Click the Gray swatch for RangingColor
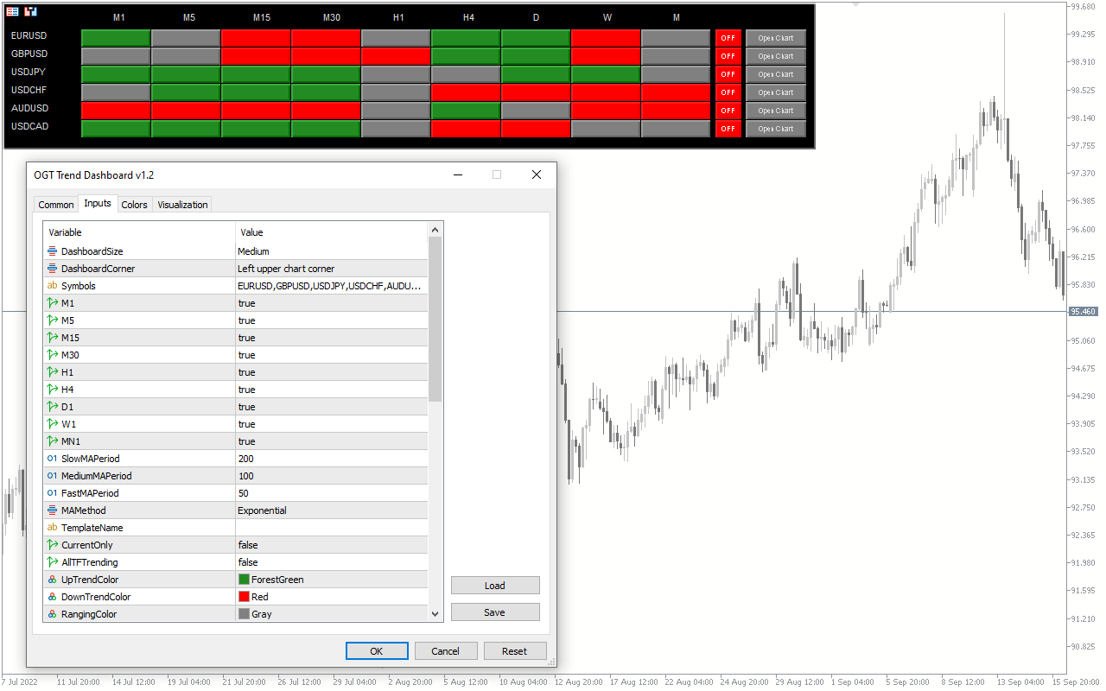 point(244,614)
